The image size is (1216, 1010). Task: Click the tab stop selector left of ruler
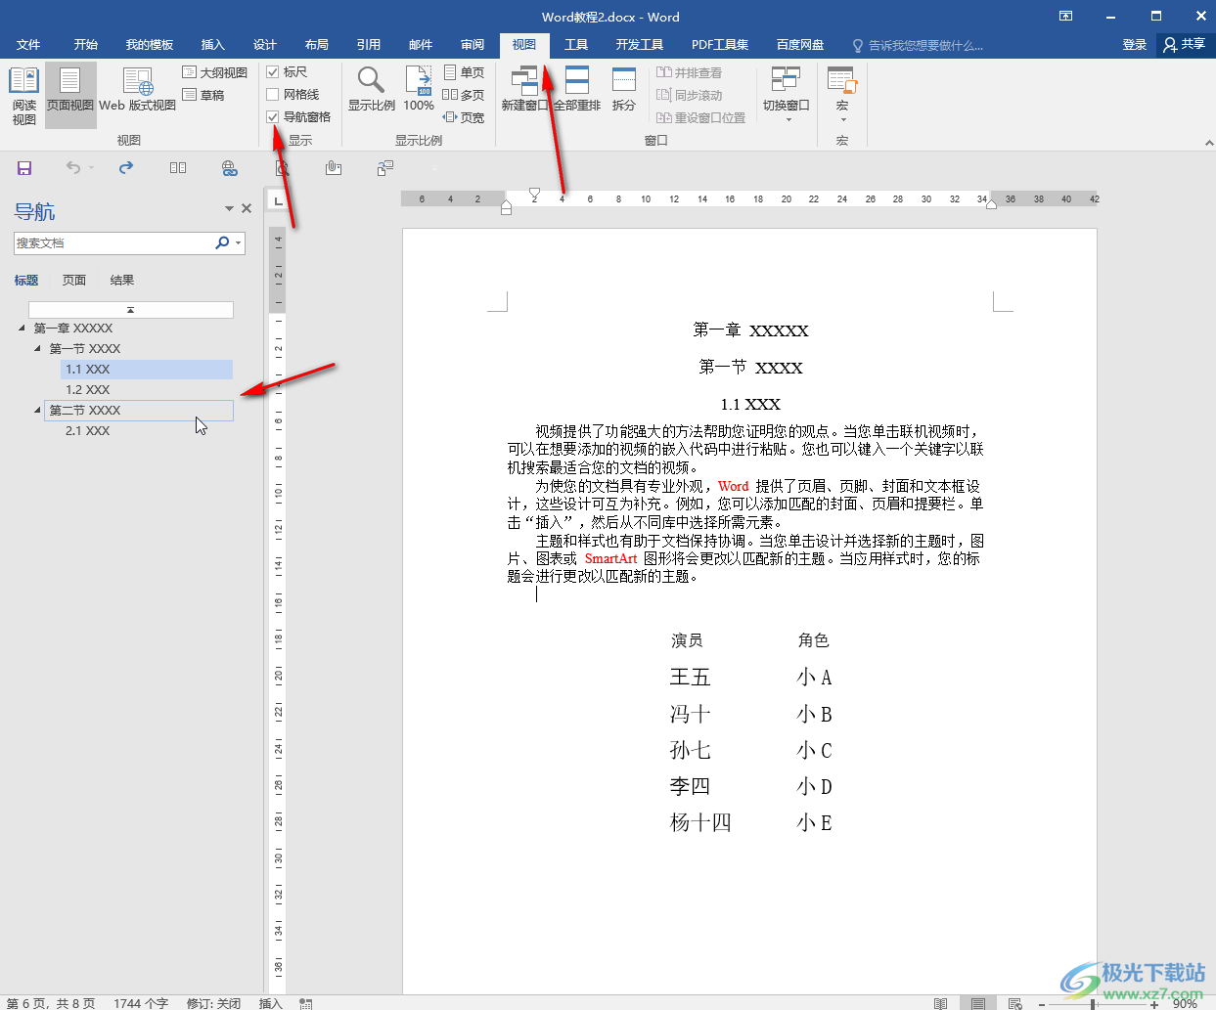click(x=278, y=199)
